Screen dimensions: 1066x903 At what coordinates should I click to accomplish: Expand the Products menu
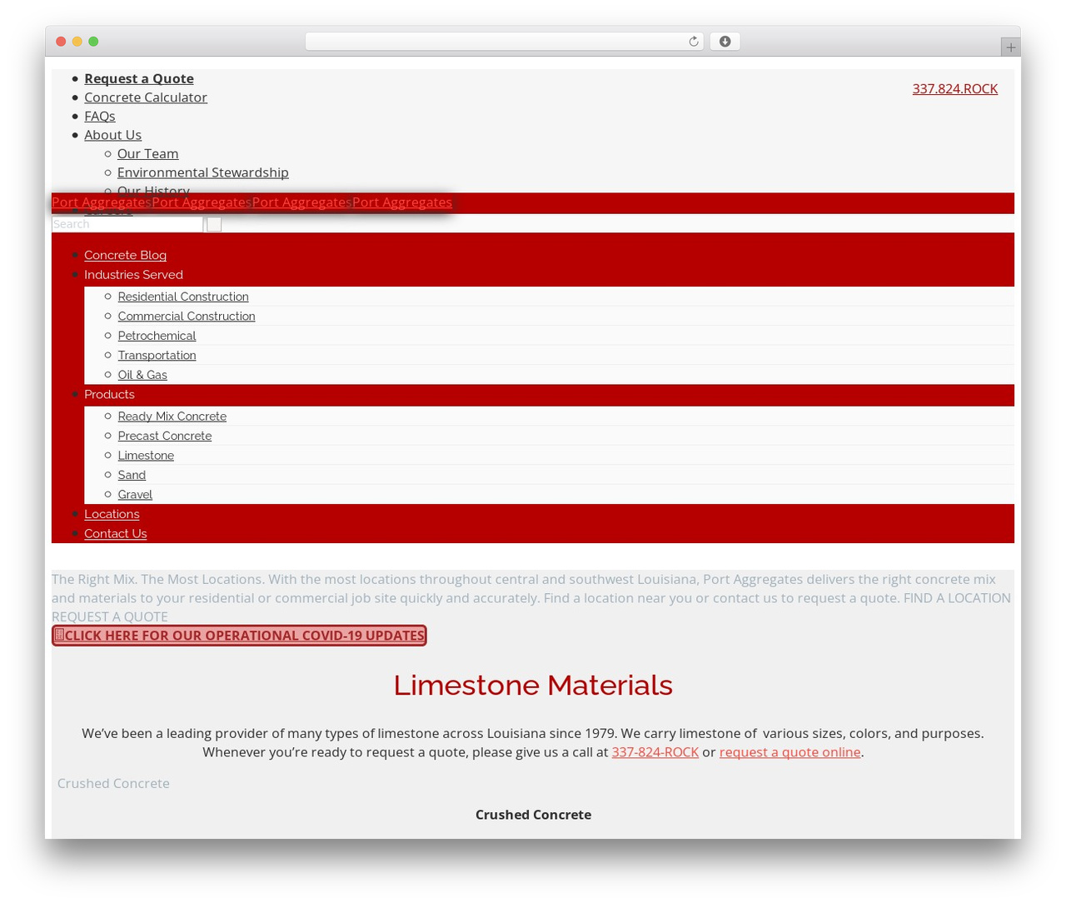pyautogui.click(x=109, y=395)
